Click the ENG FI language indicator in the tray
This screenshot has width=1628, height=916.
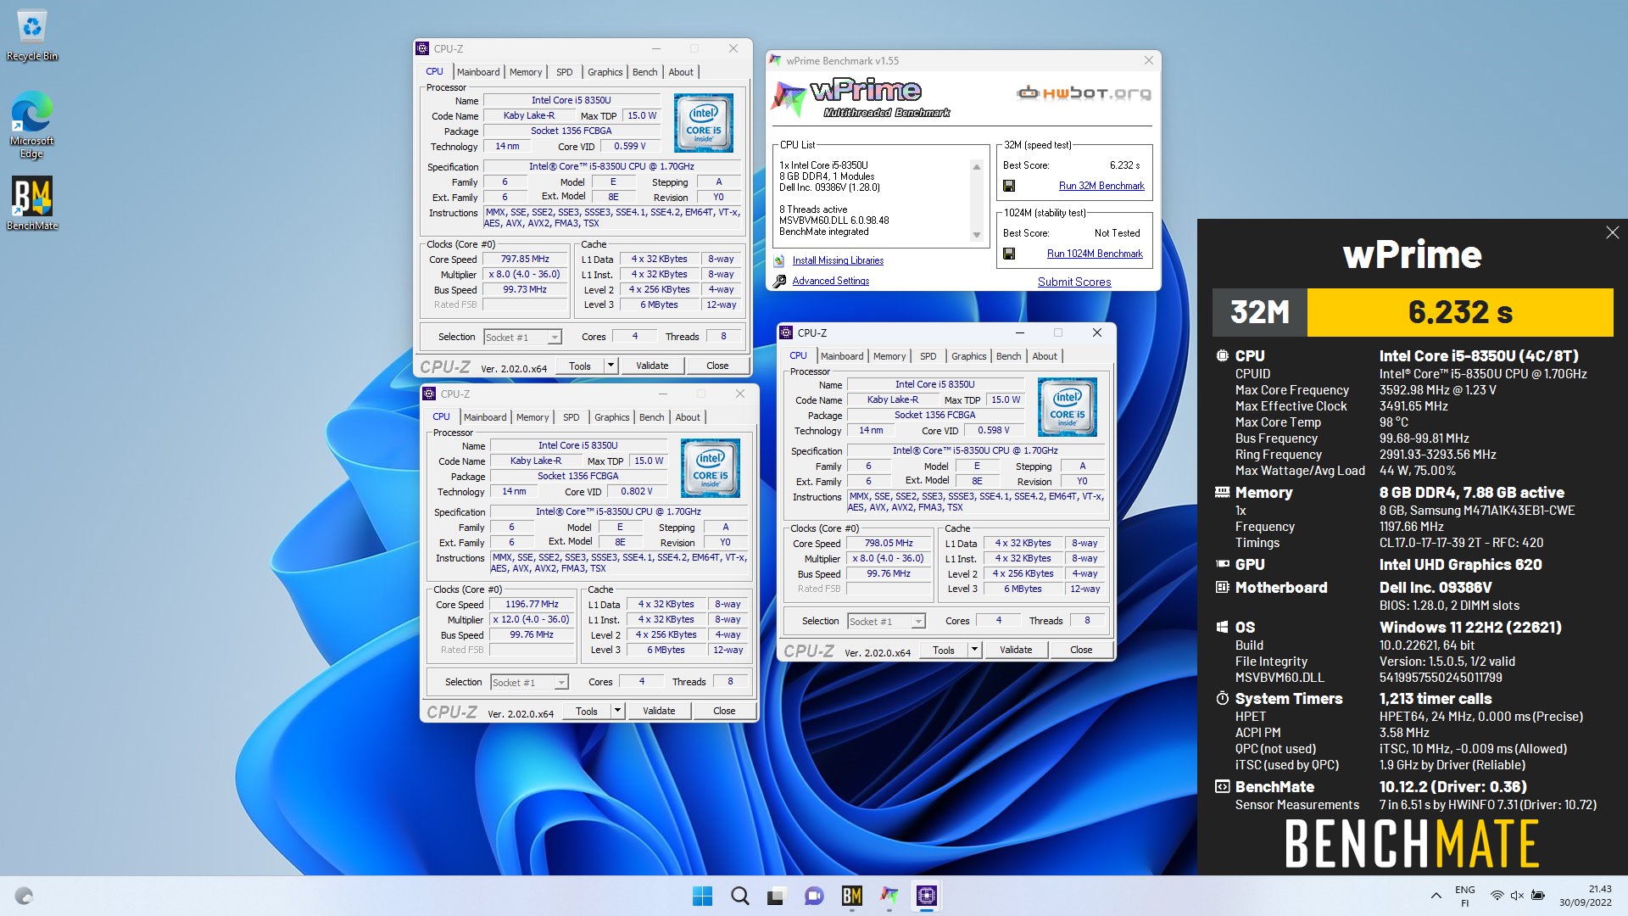tap(1464, 896)
